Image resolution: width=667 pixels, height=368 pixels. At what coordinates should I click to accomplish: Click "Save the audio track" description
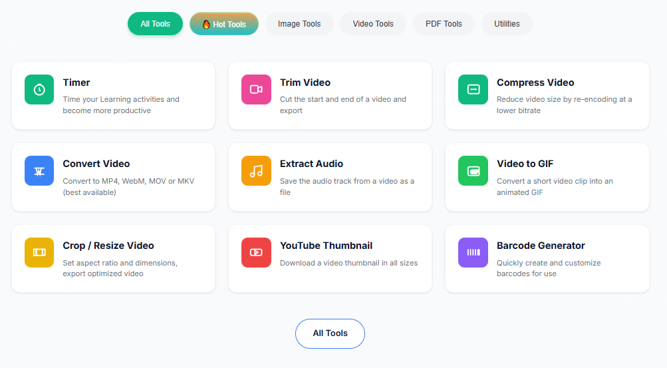[347, 186]
